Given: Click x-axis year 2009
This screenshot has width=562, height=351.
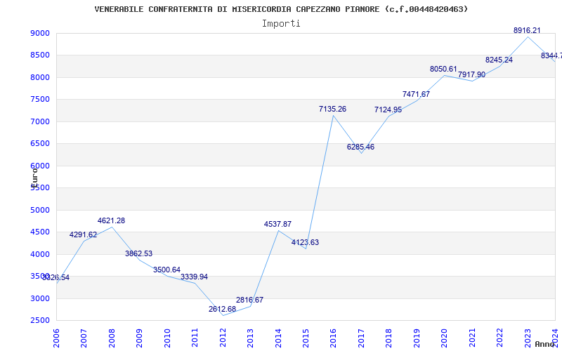Looking at the screenshot, I should [139, 338].
